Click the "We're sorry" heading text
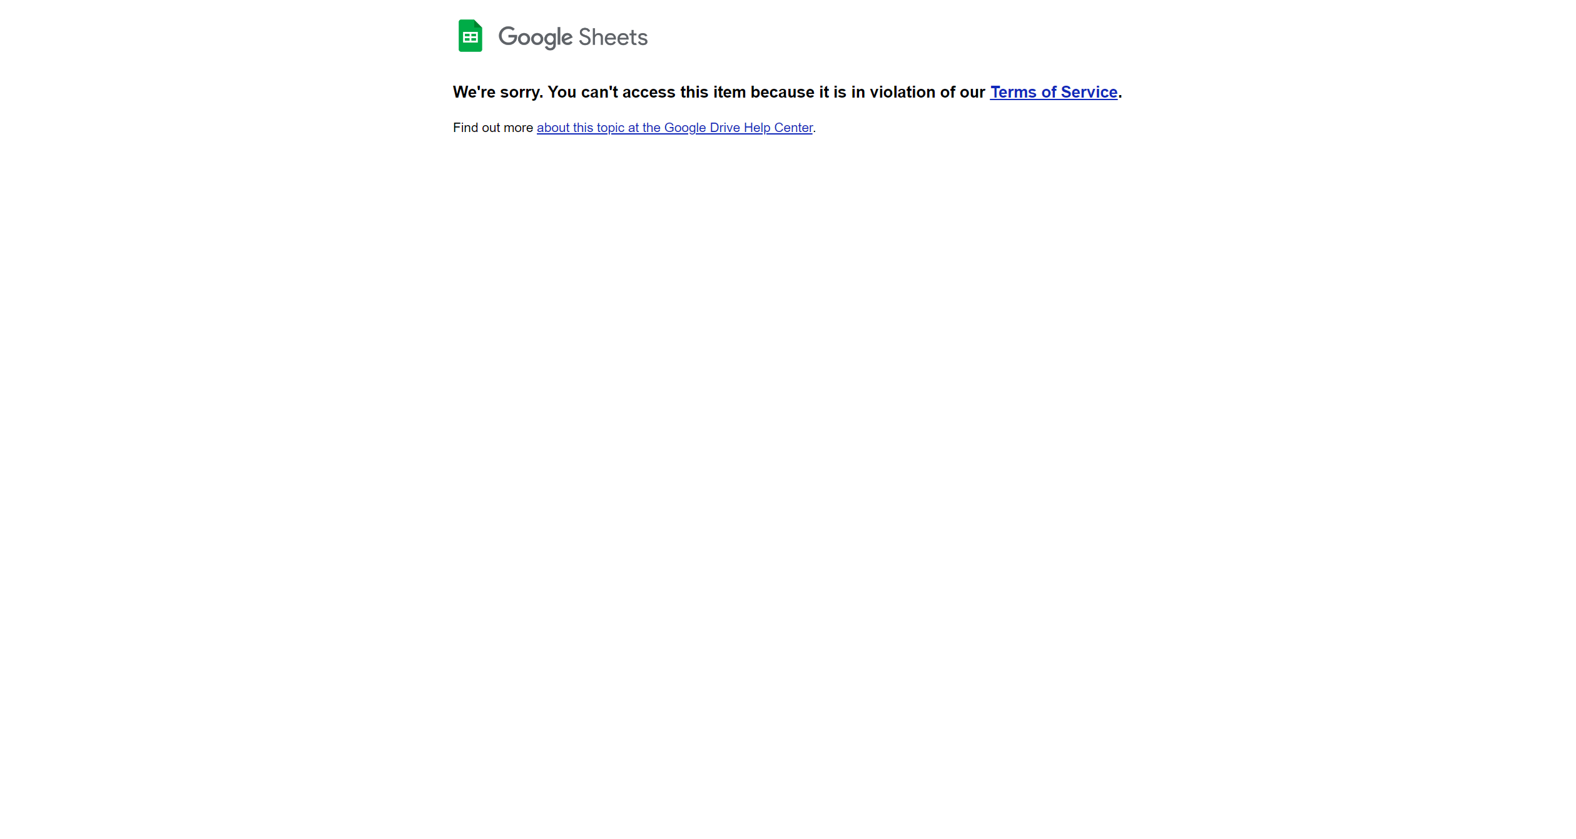Image resolution: width=1576 pixels, height=839 pixels. coord(497,92)
